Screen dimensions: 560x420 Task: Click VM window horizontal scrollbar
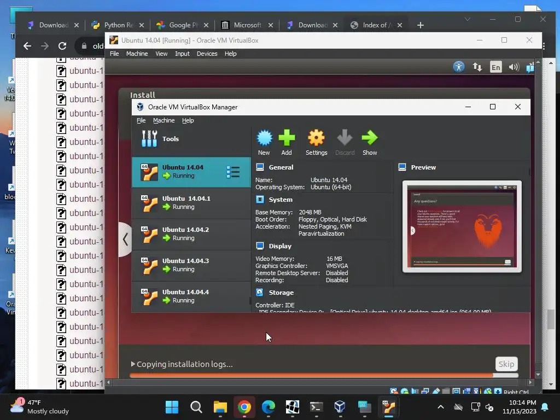[319, 382]
